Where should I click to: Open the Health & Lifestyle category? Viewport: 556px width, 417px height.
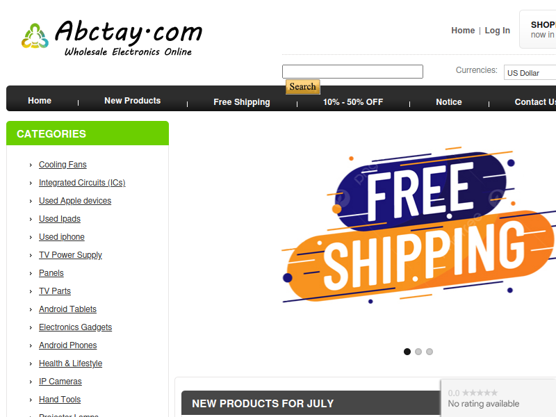(x=71, y=363)
